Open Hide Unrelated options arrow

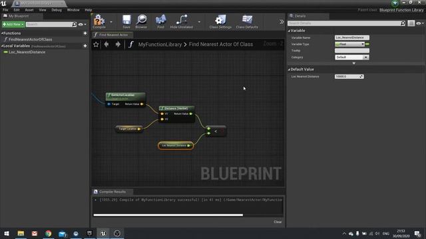(x=199, y=22)
